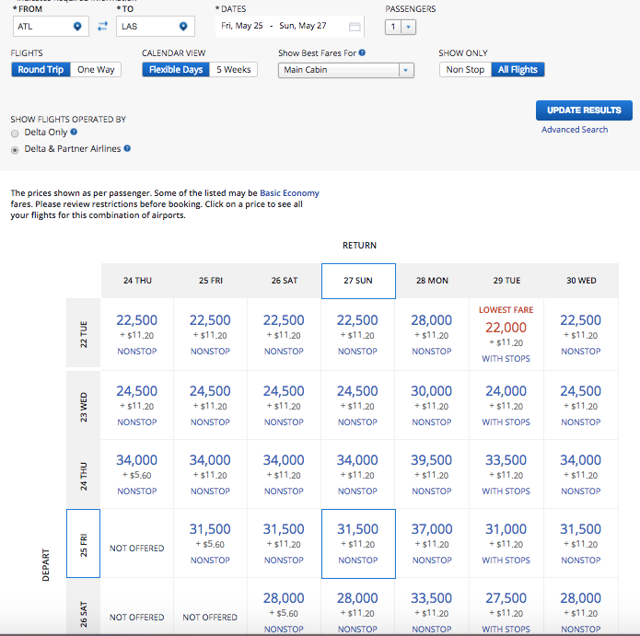
Task: Select the 29 TUE return column header
Action: coord(506,281)
